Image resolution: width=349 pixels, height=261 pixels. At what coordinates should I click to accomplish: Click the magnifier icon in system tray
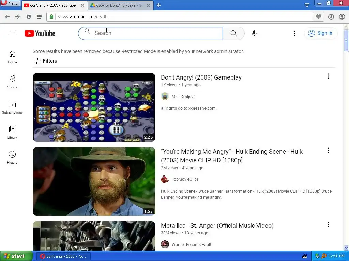tap(324, 256)
